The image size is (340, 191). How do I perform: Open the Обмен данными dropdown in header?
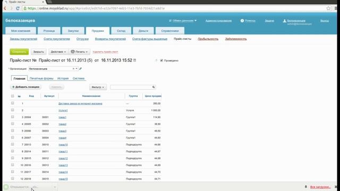(x=183, y=21)
